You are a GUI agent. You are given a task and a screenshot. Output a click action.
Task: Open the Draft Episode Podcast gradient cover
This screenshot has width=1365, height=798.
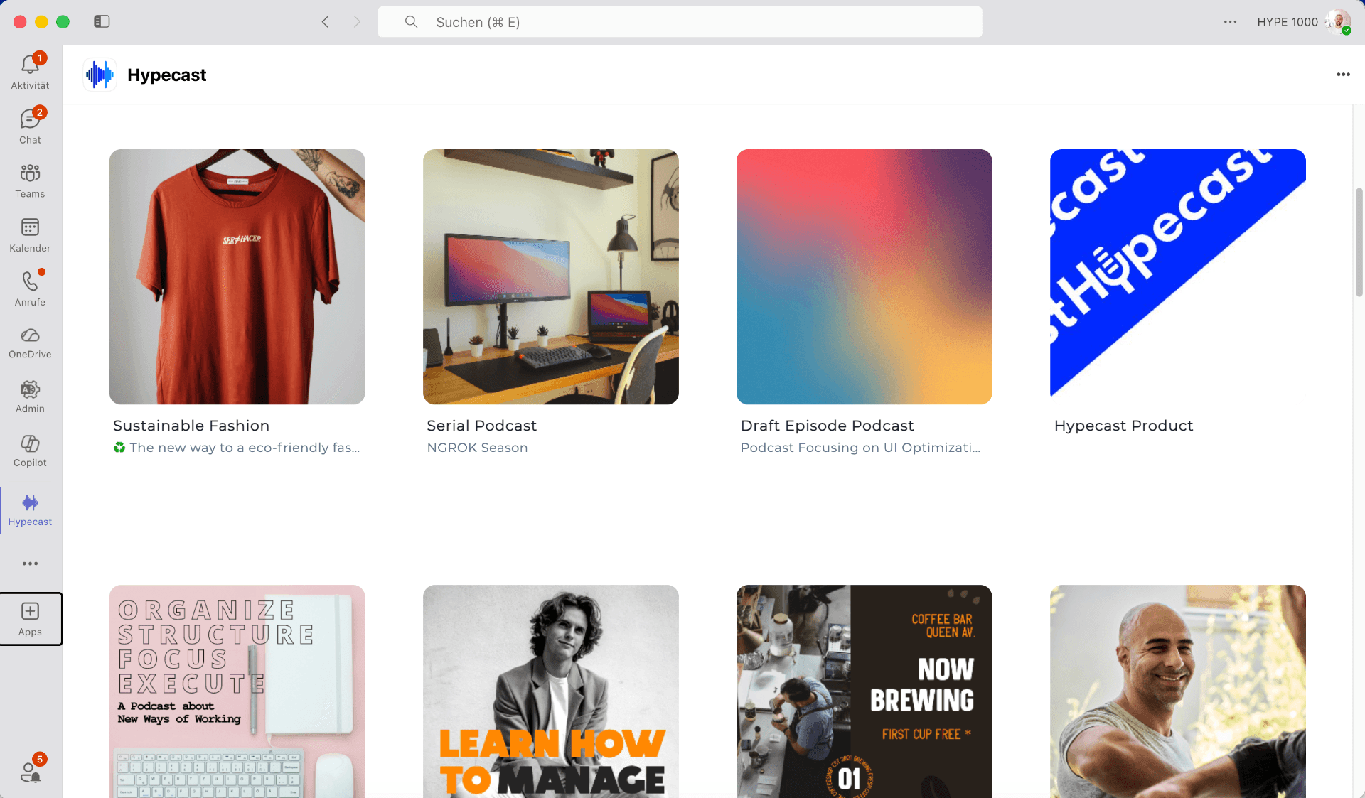(x=864, y=276)
